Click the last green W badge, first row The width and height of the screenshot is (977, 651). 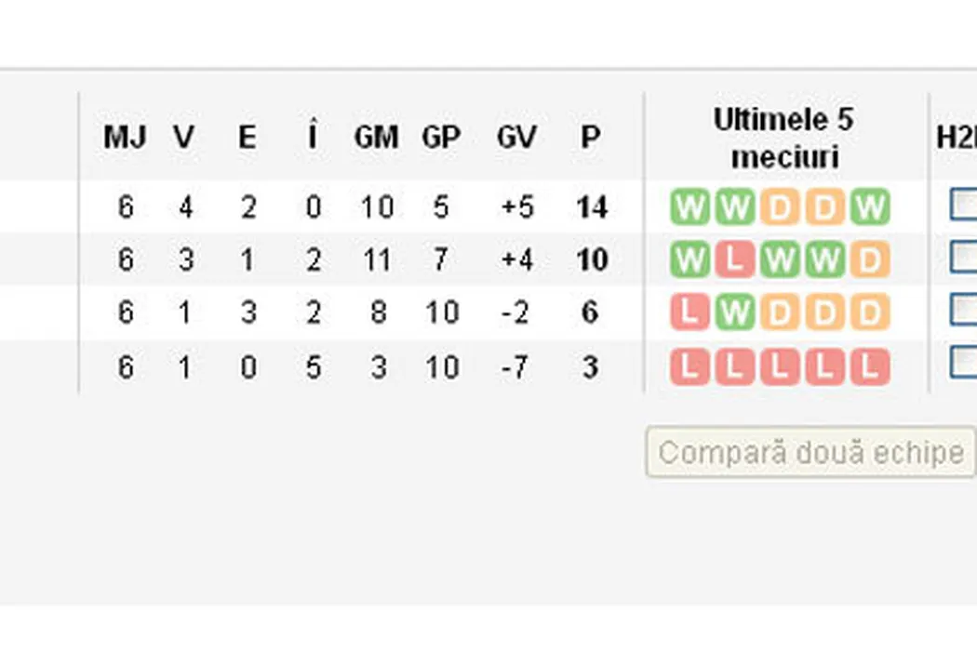click(x=870, y=207)
